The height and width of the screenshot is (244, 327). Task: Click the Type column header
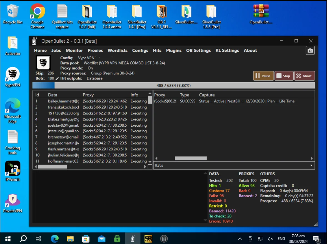[184, 95]
